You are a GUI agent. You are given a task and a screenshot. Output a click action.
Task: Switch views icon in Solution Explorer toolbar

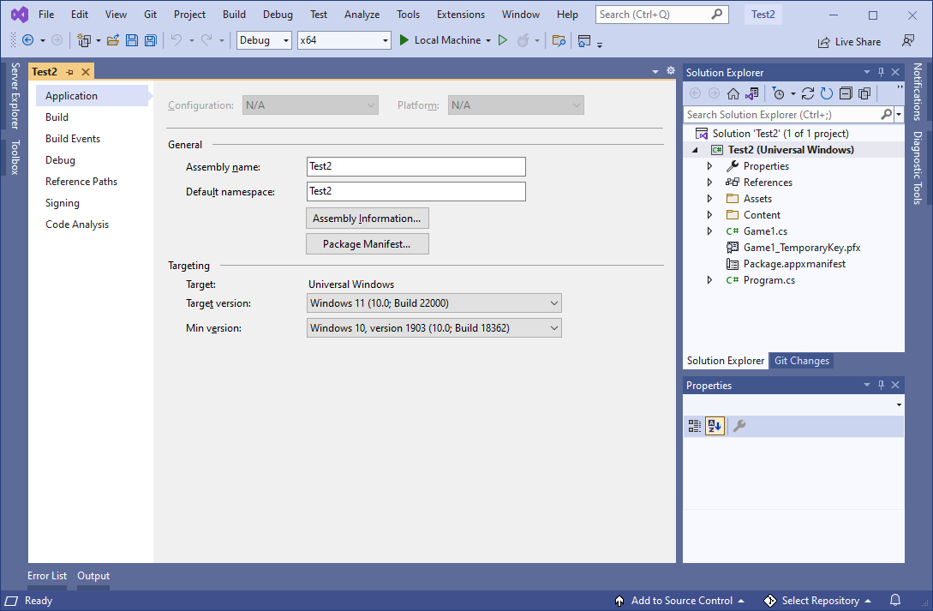point(752,93)
